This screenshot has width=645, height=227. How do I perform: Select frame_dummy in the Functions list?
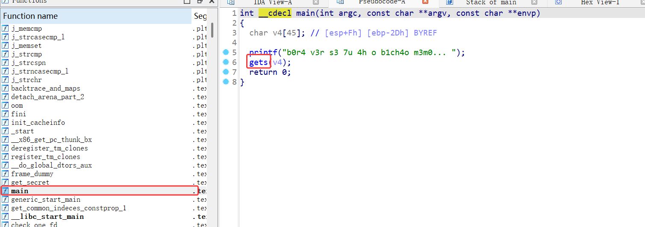tap(104, 174)
